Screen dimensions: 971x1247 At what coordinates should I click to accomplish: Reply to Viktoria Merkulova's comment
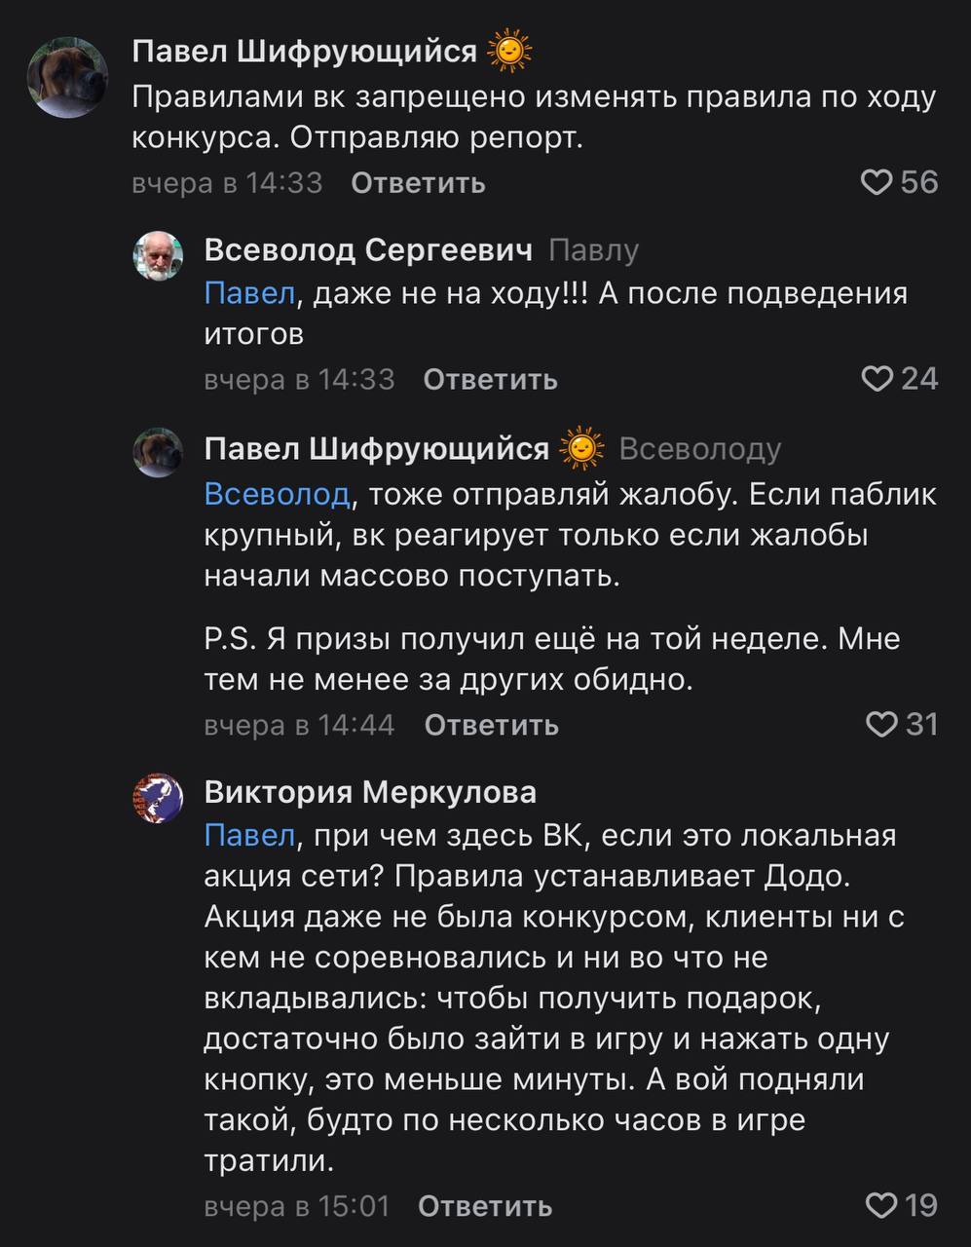tap(485, 1206)
